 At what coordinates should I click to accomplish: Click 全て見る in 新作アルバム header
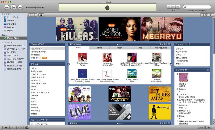[165, 44]
